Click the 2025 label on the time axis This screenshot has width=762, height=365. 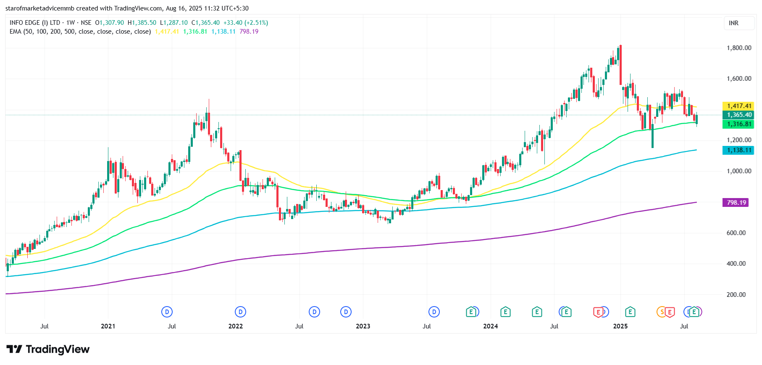620,326
